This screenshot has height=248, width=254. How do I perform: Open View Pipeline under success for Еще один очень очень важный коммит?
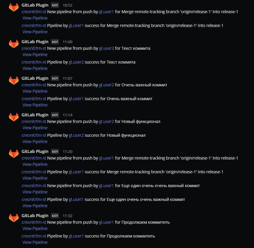coord(35,206)
